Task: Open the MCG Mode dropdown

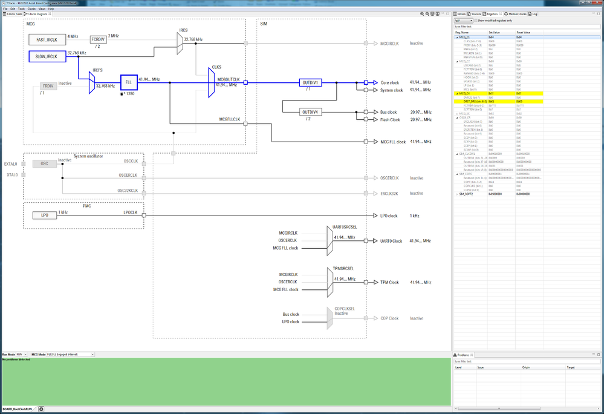Action: pyautogui.click(x=71, y=354)
